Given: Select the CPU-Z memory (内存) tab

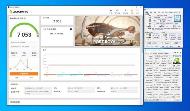Looking at the screenshot, I should click(x=159, y=12).
